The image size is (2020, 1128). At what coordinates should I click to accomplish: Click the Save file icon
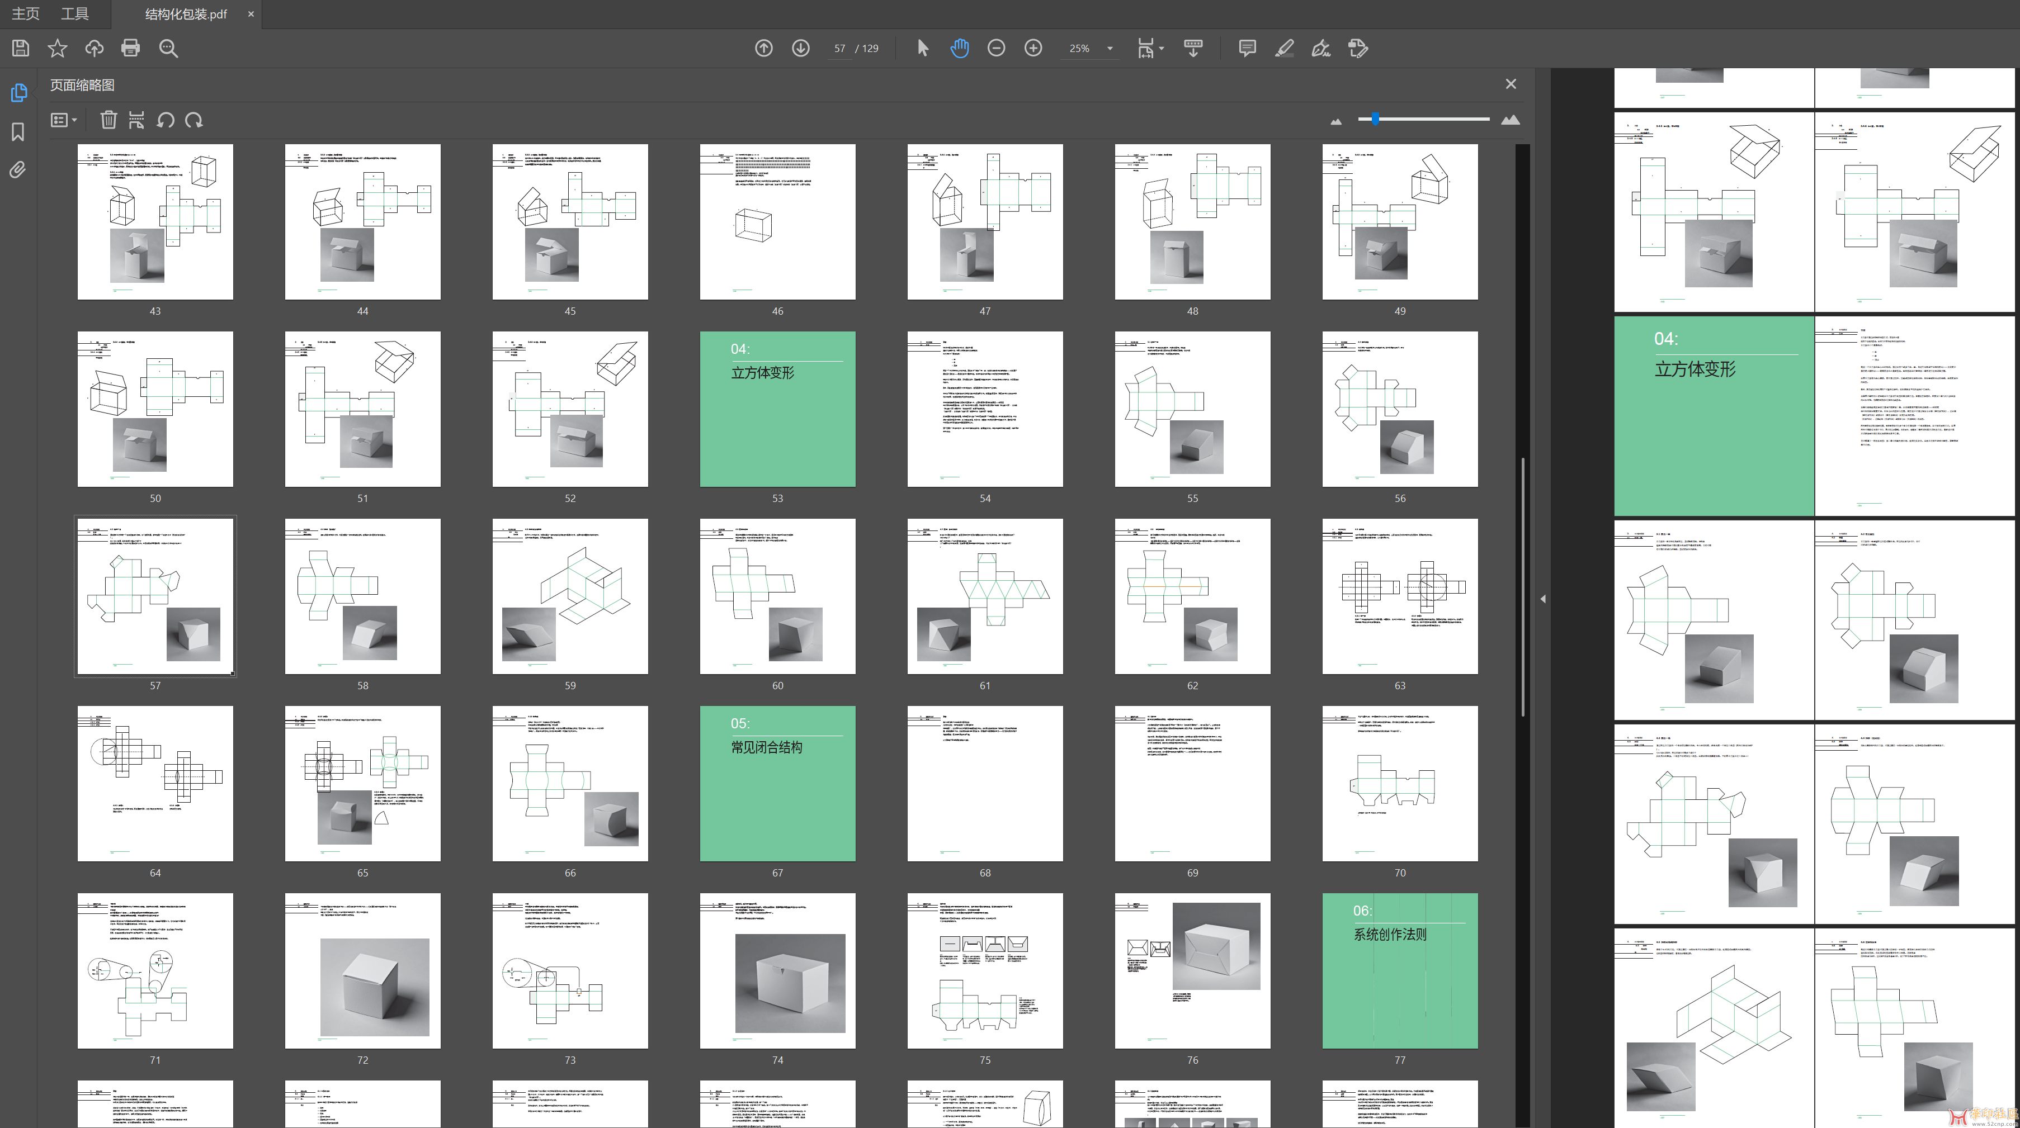click(20, 49)
